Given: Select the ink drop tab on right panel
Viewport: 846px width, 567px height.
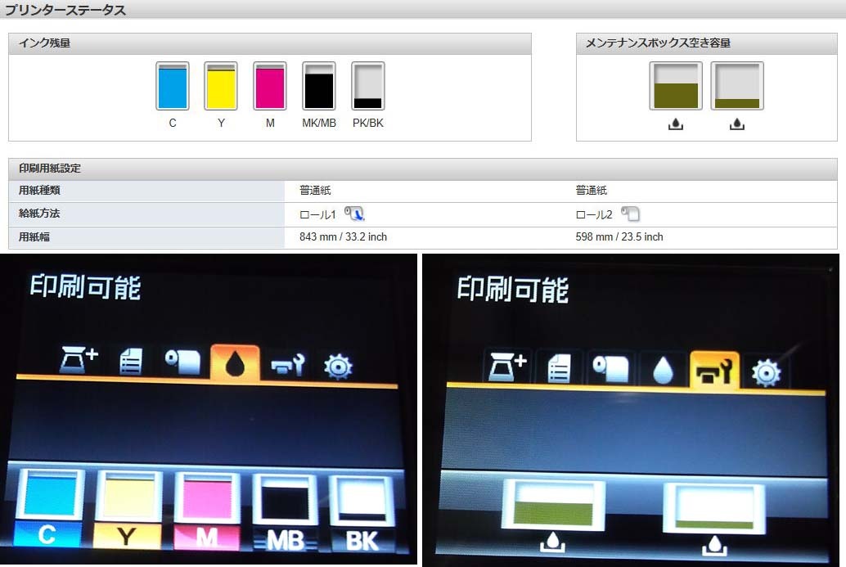Looking at the screenshot, I should [663, 371].
